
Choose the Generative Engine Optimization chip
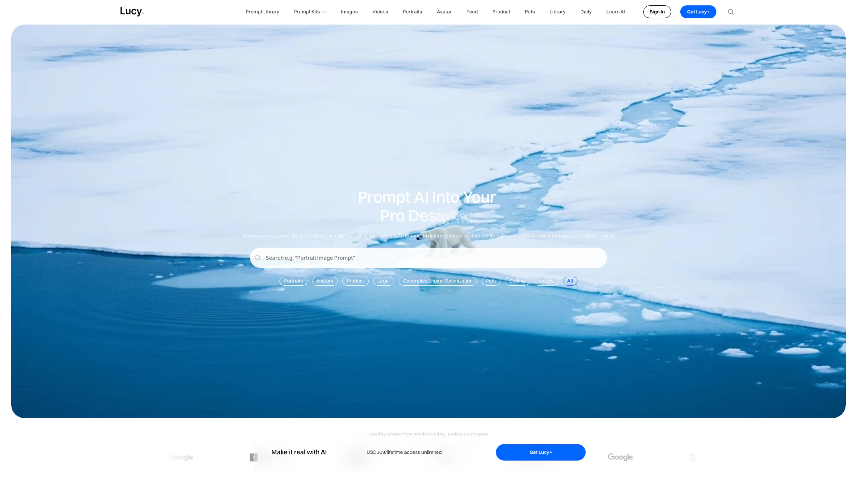(x=437, y=281)
